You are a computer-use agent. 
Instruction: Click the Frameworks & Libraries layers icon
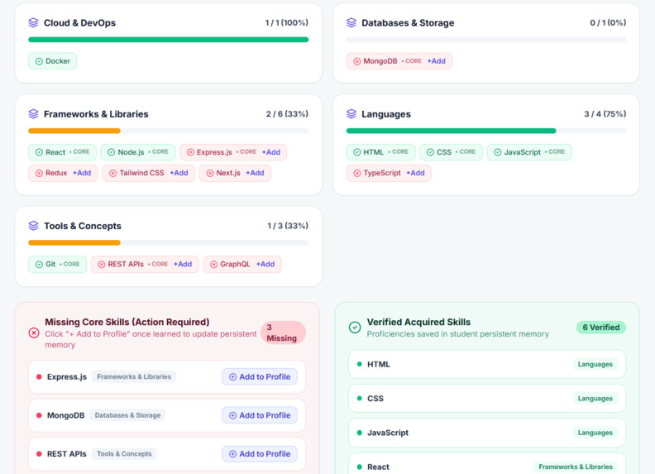coord(33,113)
